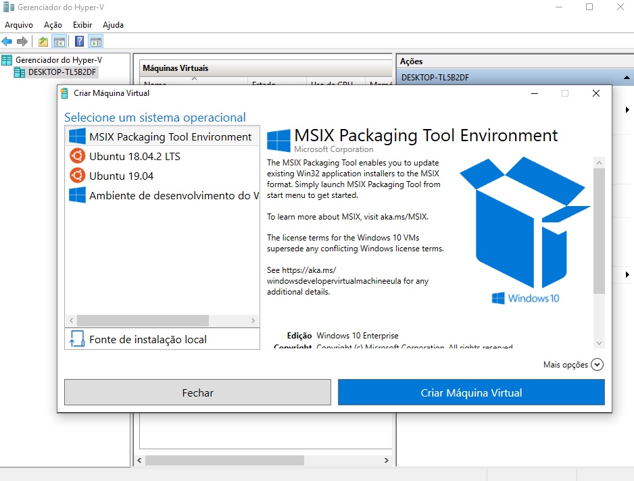Click the Up one level folder icon
This screenshot has height=481, width=634.
[x=43, y=41]
